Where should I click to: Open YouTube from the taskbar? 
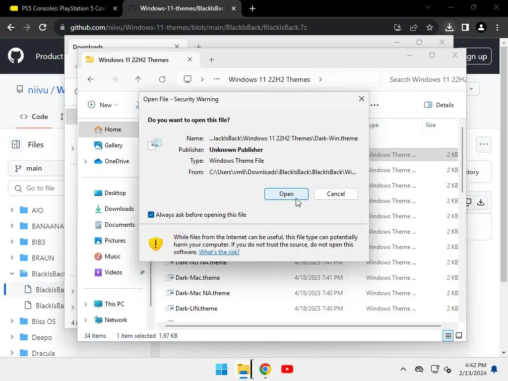coord(287,369)
